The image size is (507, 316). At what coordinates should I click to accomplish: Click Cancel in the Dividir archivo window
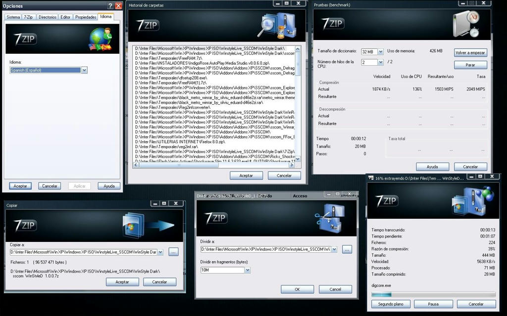[335, 289]
